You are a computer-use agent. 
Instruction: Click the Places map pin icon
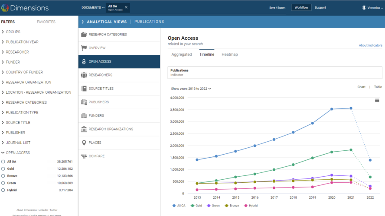coord(84,143)
